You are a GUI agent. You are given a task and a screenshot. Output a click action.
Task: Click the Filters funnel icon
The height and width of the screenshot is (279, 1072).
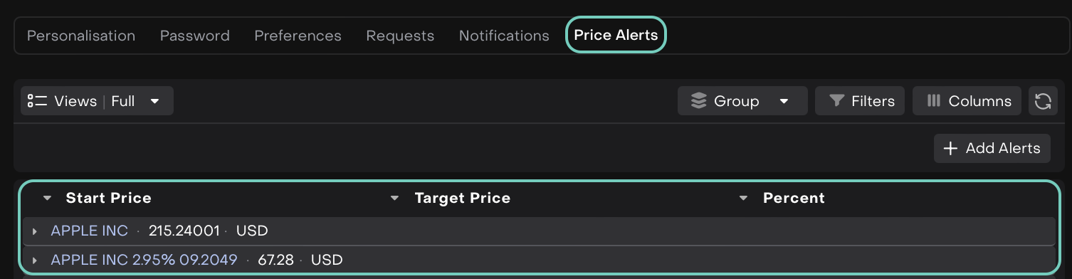click(x=837, y=101)
